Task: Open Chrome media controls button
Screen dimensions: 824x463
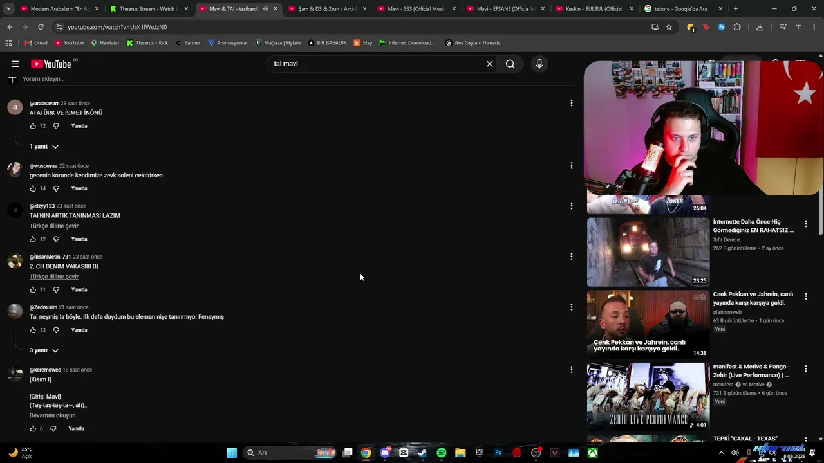Action: [783, 27]
